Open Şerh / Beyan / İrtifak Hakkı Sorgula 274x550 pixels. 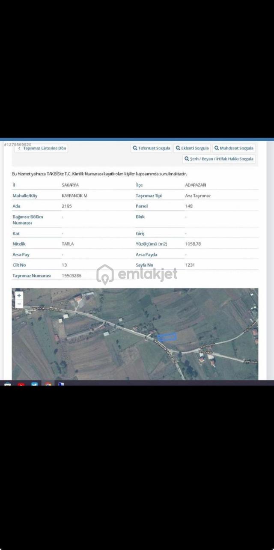coord(219,159)
